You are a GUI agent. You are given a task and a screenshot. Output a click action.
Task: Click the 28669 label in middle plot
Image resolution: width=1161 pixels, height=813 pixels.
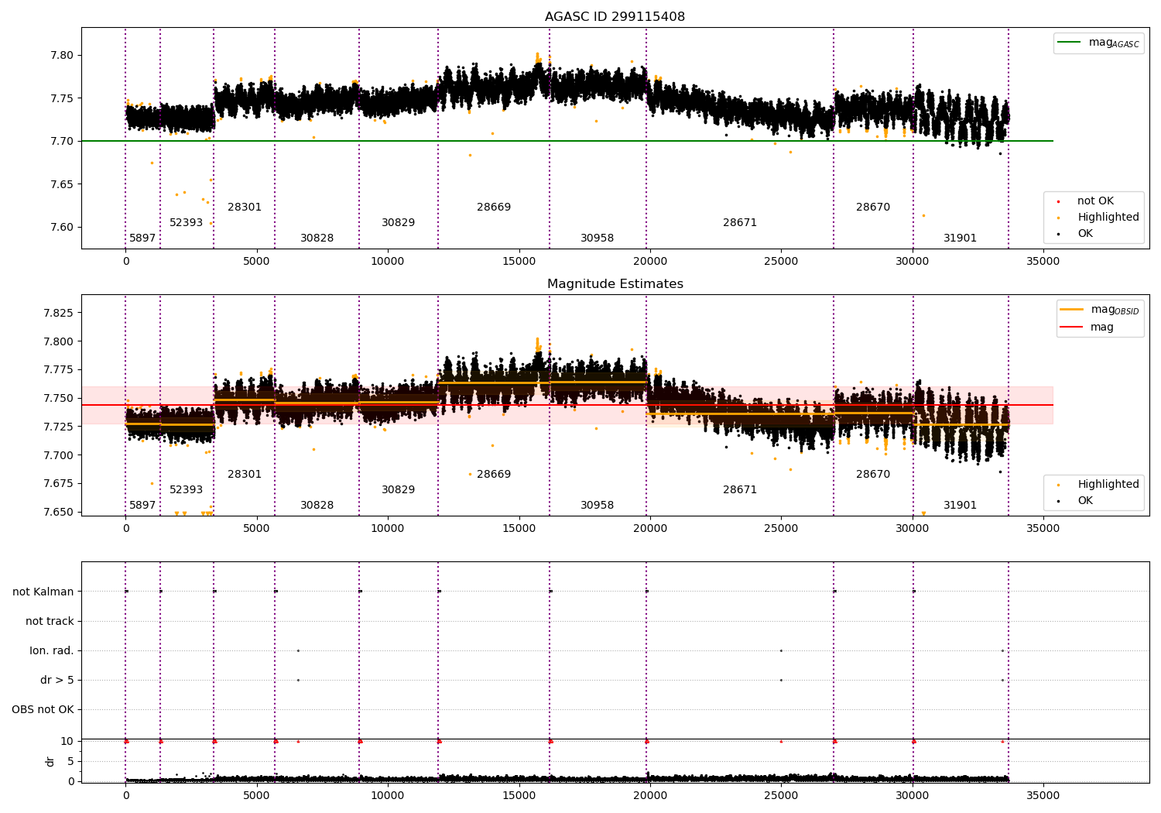(x=494, y=475)
